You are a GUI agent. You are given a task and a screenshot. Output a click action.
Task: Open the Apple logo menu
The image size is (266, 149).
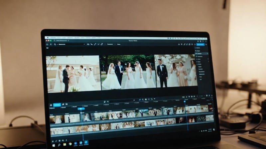click(x=48, y=38)
